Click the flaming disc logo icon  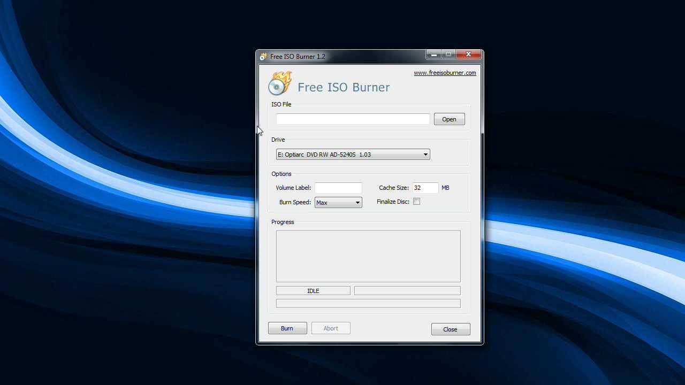[280, 84]
